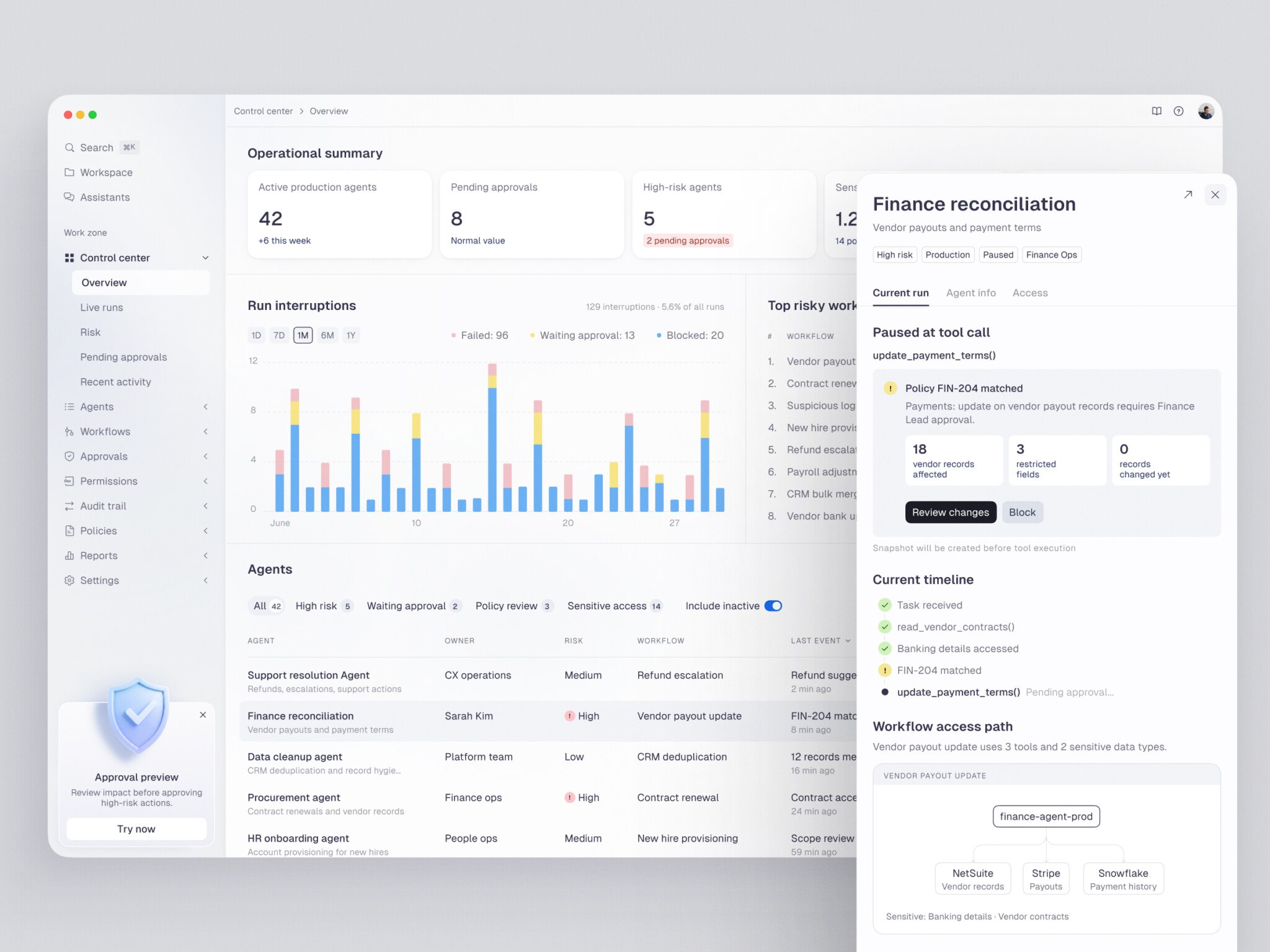Click the Approvals shield icon
1270x952 pixels.
pyautogui.click(x=69, y=456)
